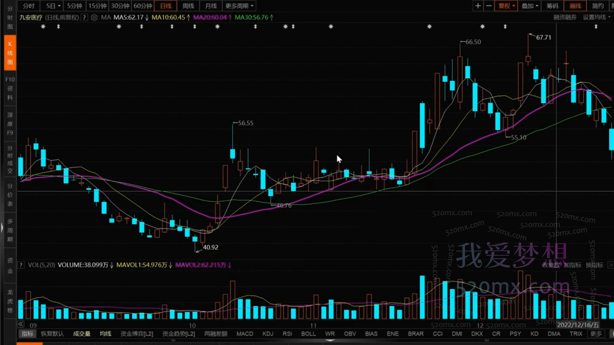
Task: Click the zoom in plus icon
Action: pyautogui.click(x=477, y=6)
